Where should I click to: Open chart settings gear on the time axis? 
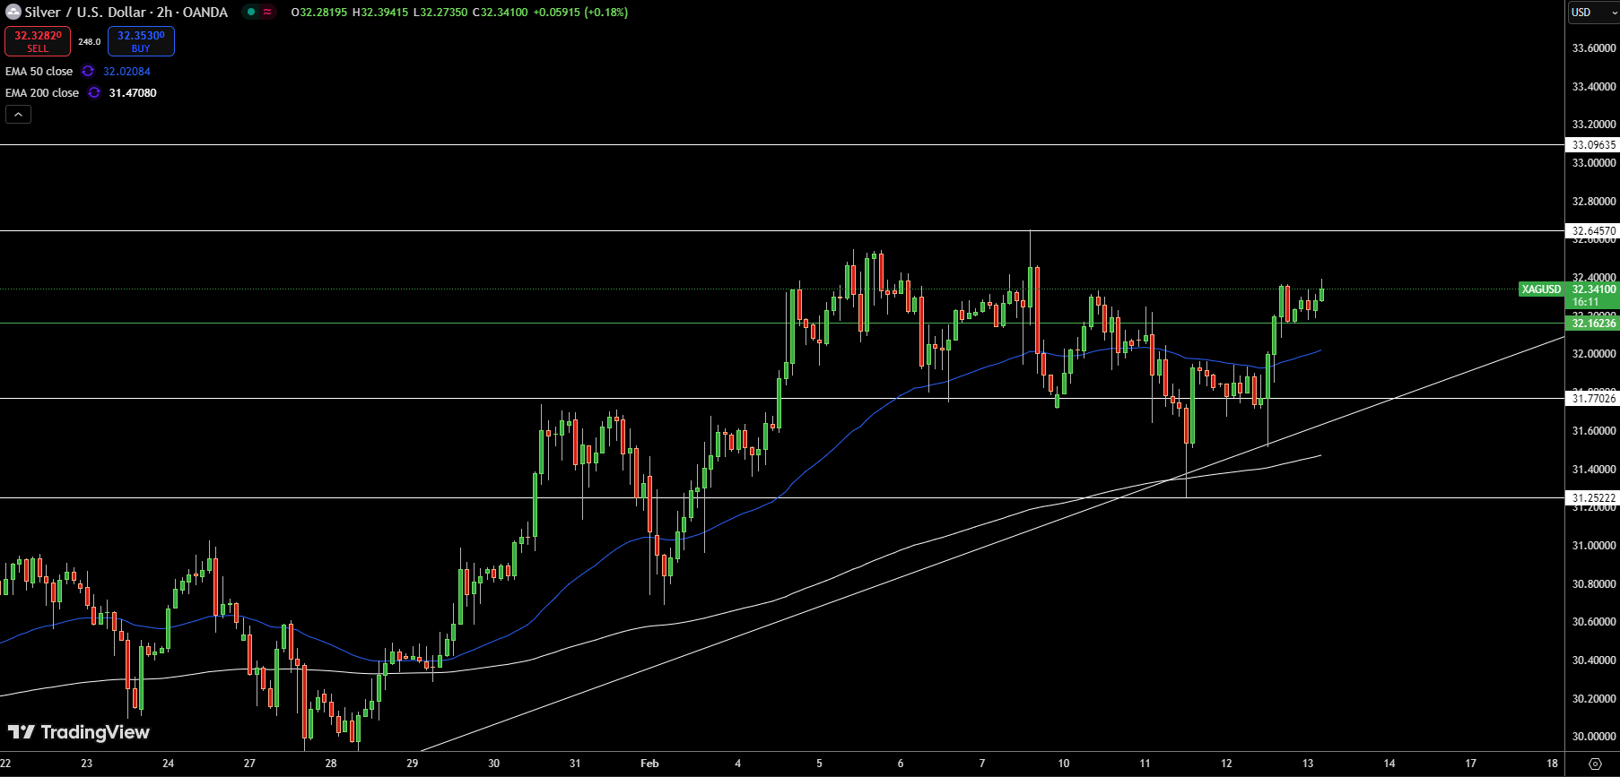(1594, 764)
